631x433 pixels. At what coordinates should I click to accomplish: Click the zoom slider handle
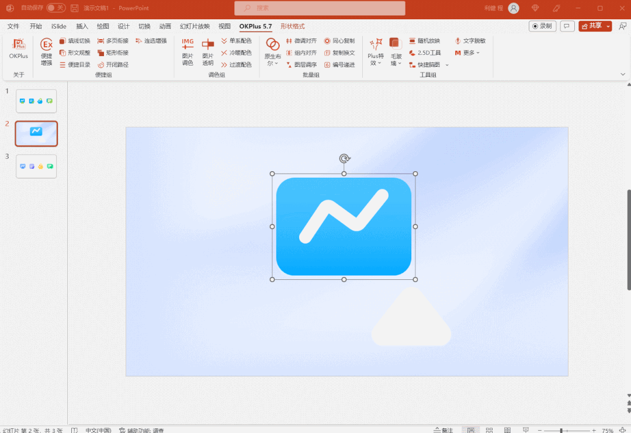tap(561, 431)
